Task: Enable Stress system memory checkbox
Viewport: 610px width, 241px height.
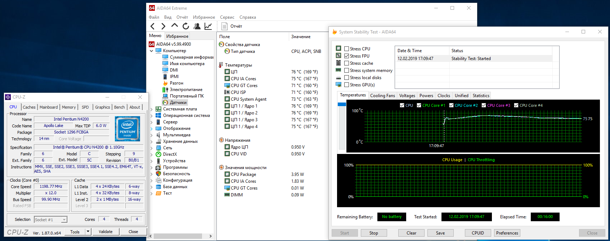Action: point(346,71)
